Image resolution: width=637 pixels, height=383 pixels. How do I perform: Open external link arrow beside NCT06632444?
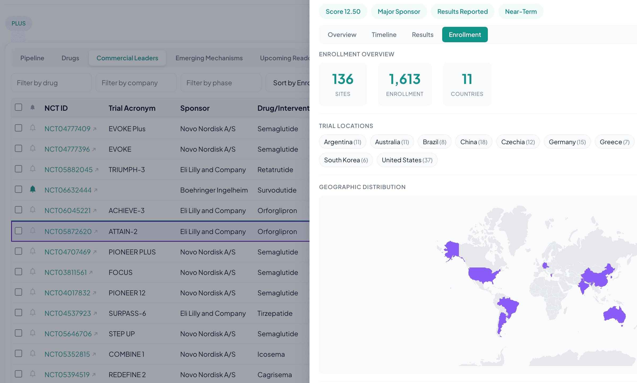[x=96, y=190]
